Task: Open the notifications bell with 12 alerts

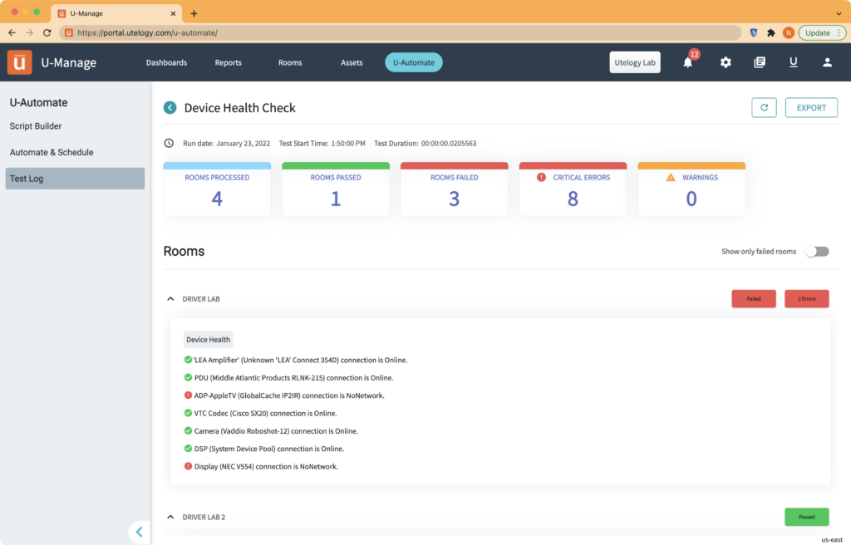Action: pyautogui.click(x=687, y=62)
